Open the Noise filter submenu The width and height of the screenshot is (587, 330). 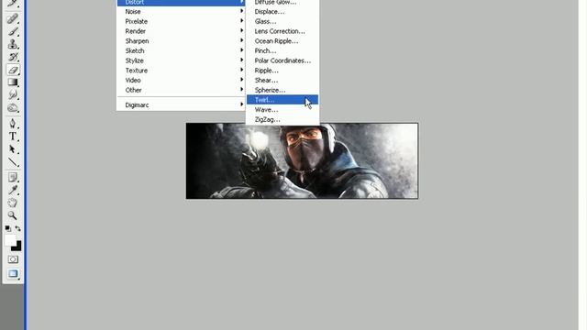(182, 12)
